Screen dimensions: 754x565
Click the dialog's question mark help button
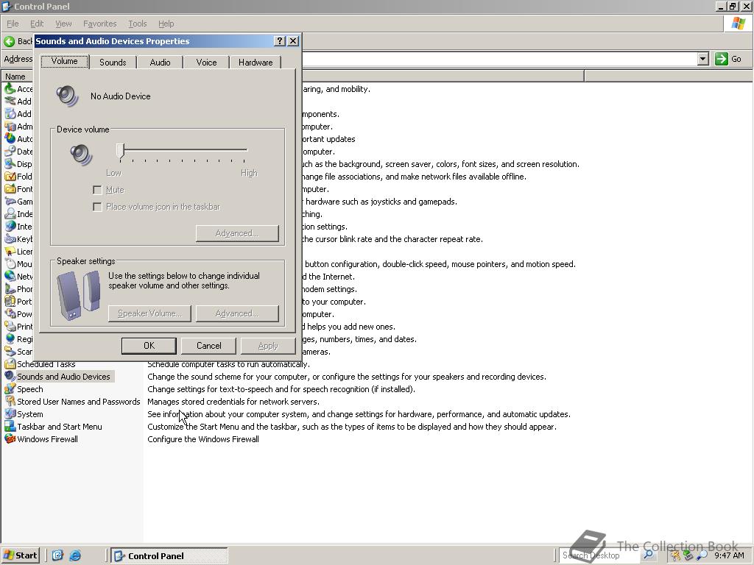coord(279,41)
